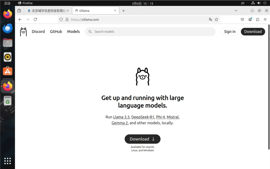Open the extensions puzzle icon
Viewport: 270px width, 169px height.
[x=258, y=20]
